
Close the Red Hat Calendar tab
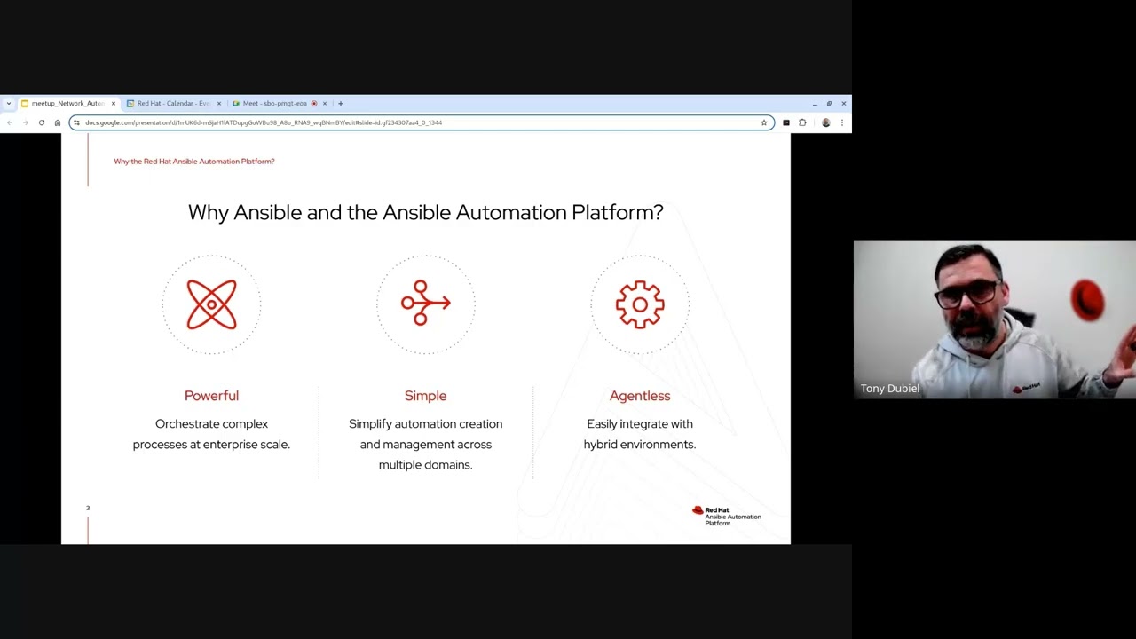(x=219, y=104)
